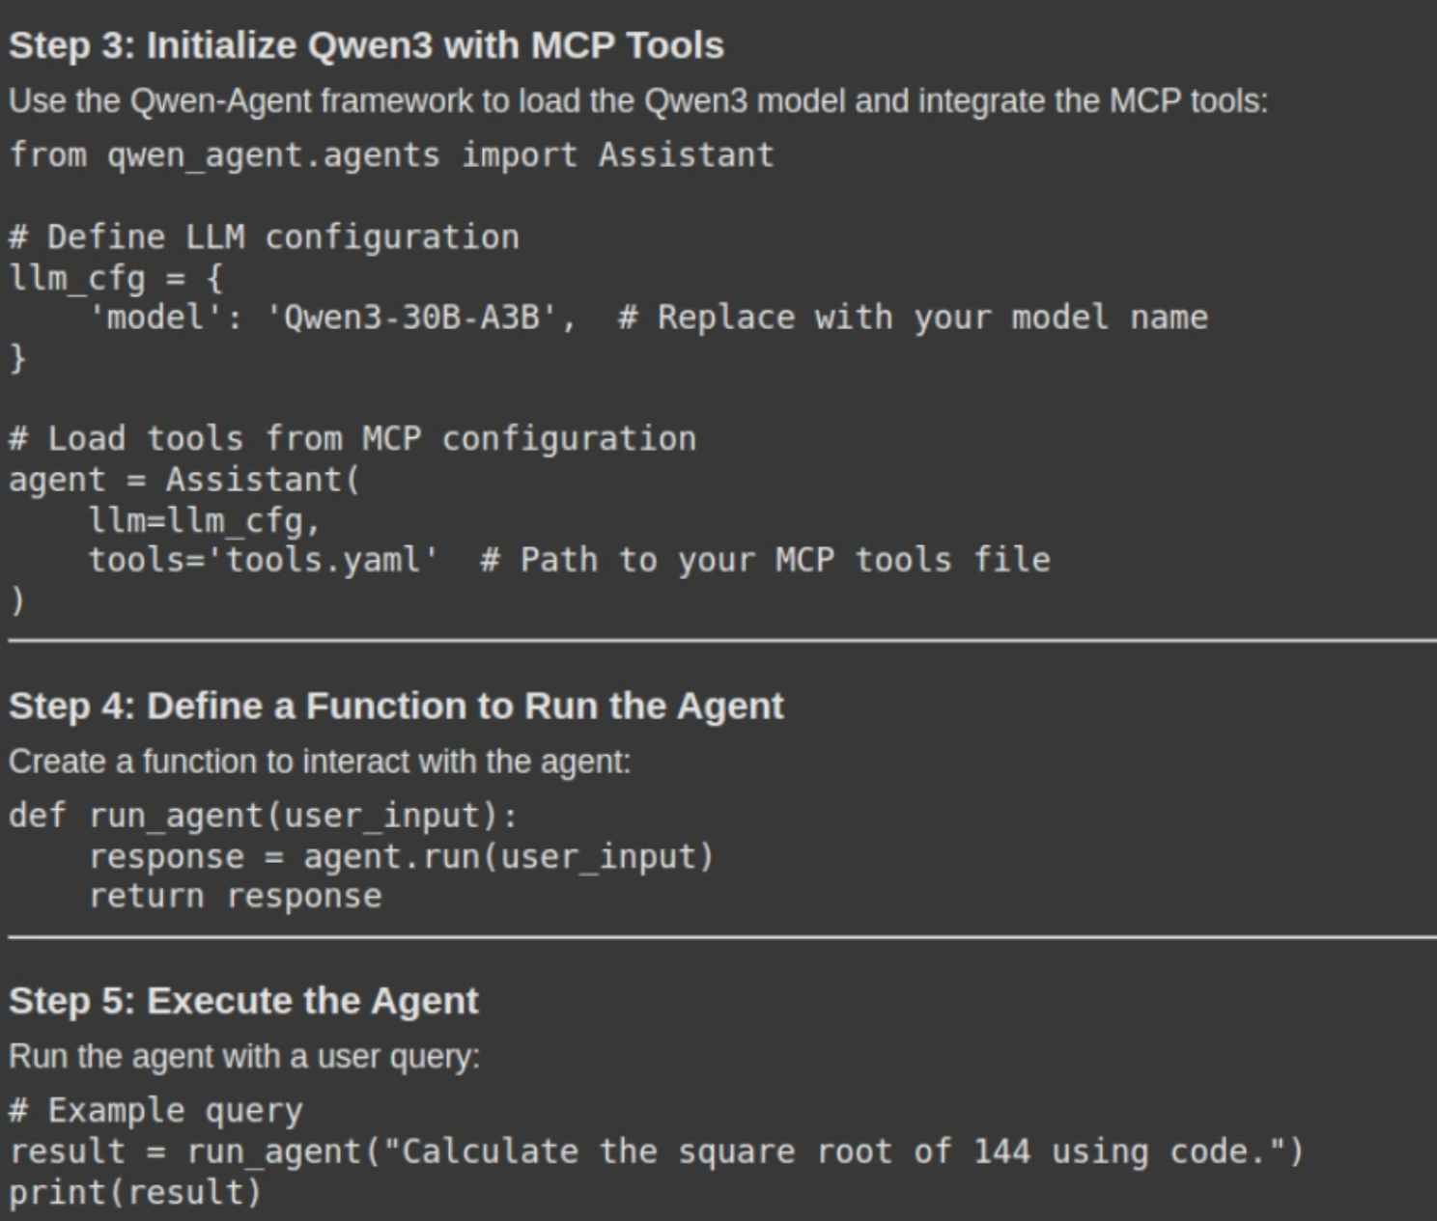Click the Define LLM configuration comment
Image resolution: width=1437 pixels, height=1221 pixels.
[x=264, y=236]
